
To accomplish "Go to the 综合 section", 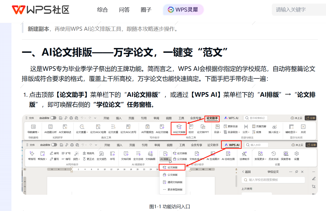I will [102, 10].
